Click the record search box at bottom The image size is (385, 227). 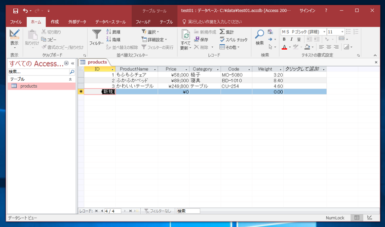tap(188, 211)
